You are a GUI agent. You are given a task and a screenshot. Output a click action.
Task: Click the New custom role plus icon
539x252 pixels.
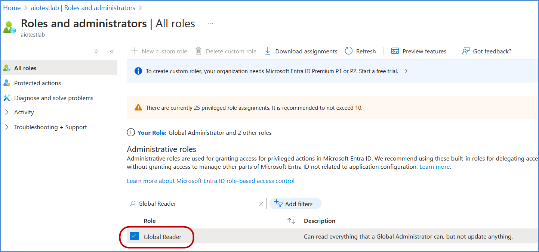(134, 51)
